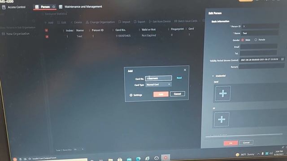Image resolution: width=287 pixels, height=161 pixels.
Task: Click the plus tile to add a fingerprint
Action: pos(222,119)
